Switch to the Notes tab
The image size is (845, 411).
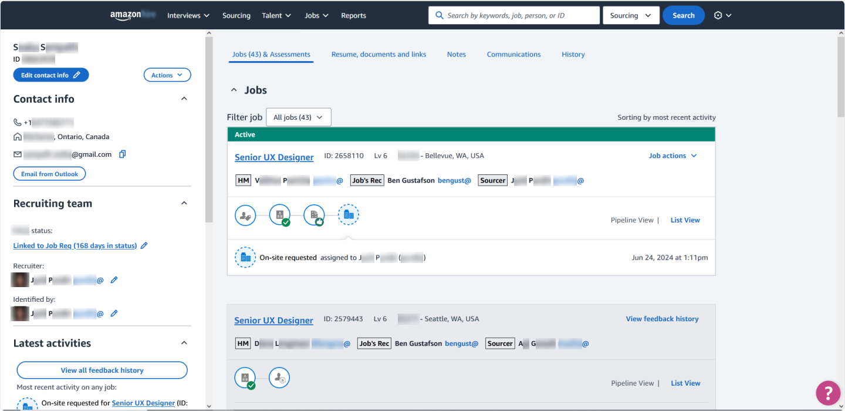[457, 55]
